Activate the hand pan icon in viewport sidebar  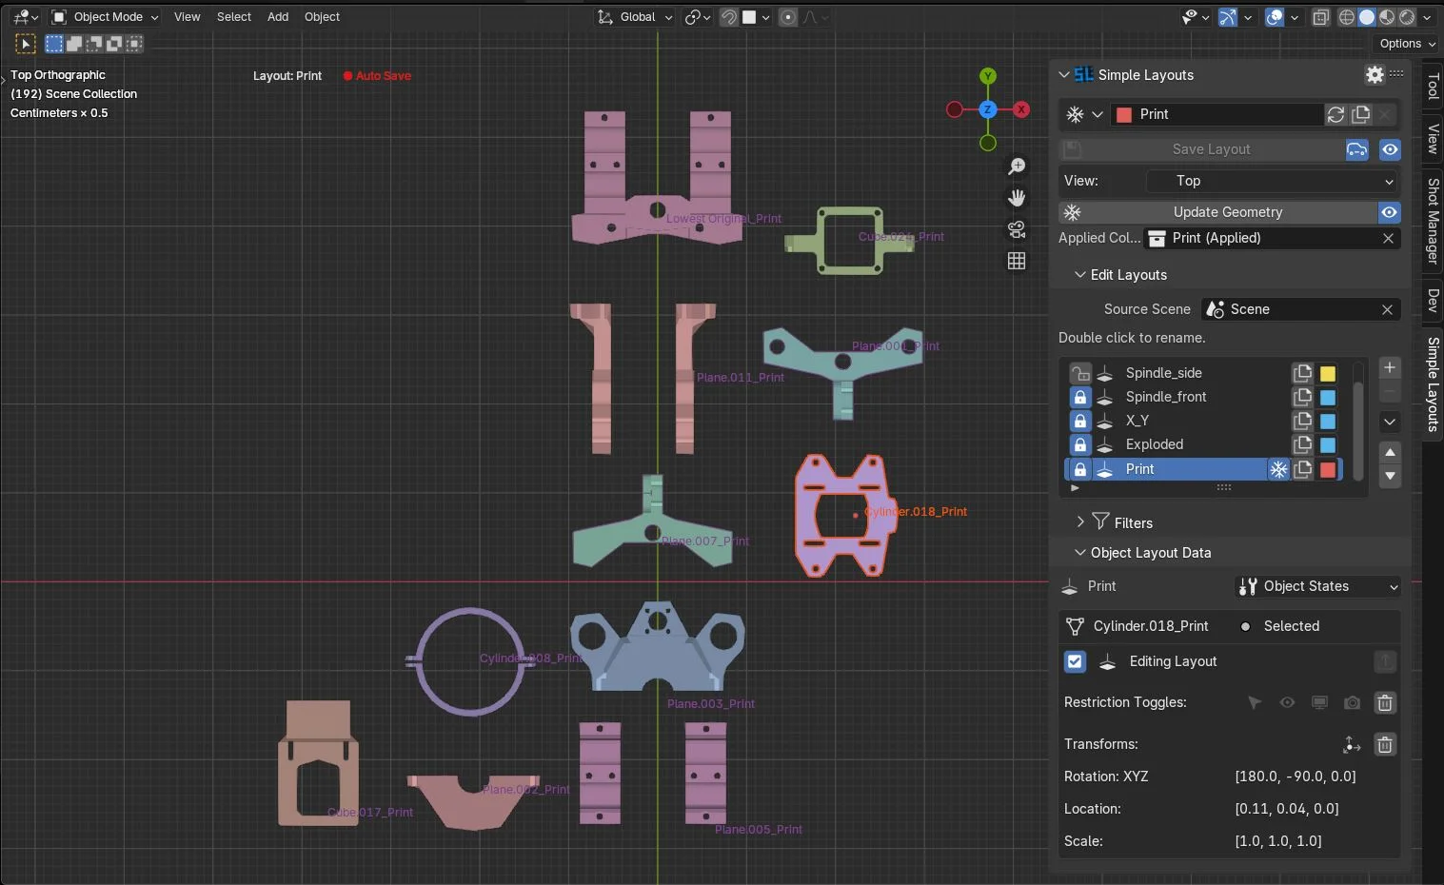coord(1016,198)
